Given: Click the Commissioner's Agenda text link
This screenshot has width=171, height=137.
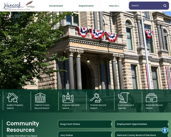Looking at the screenshot, I should point(126,106).
